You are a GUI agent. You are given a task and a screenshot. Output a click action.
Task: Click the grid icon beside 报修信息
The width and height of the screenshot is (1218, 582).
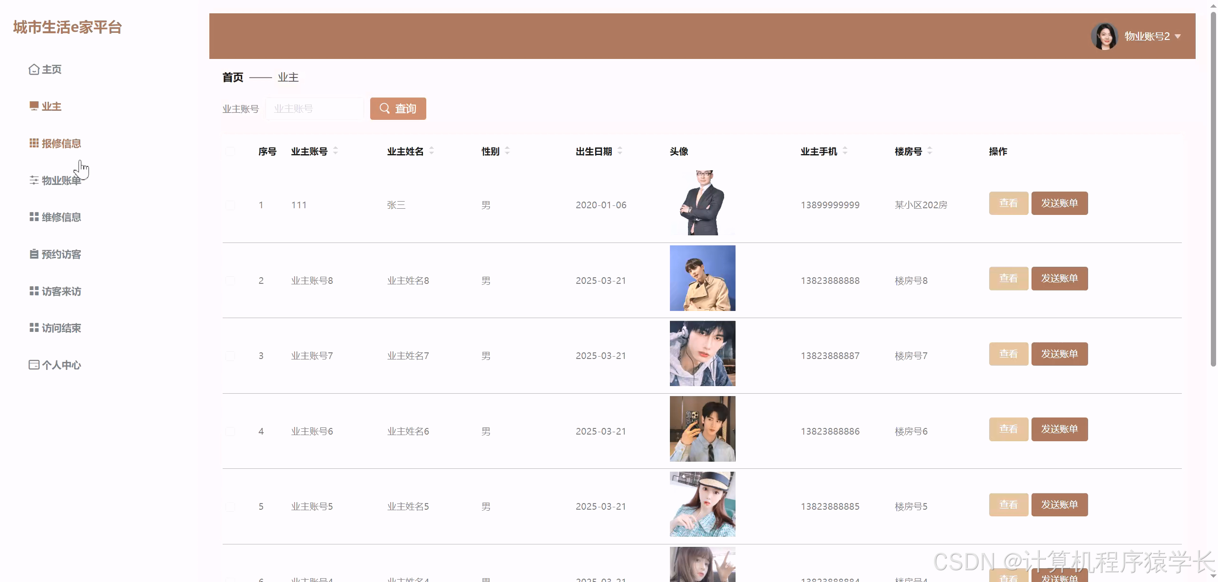(x=34, y=143)
